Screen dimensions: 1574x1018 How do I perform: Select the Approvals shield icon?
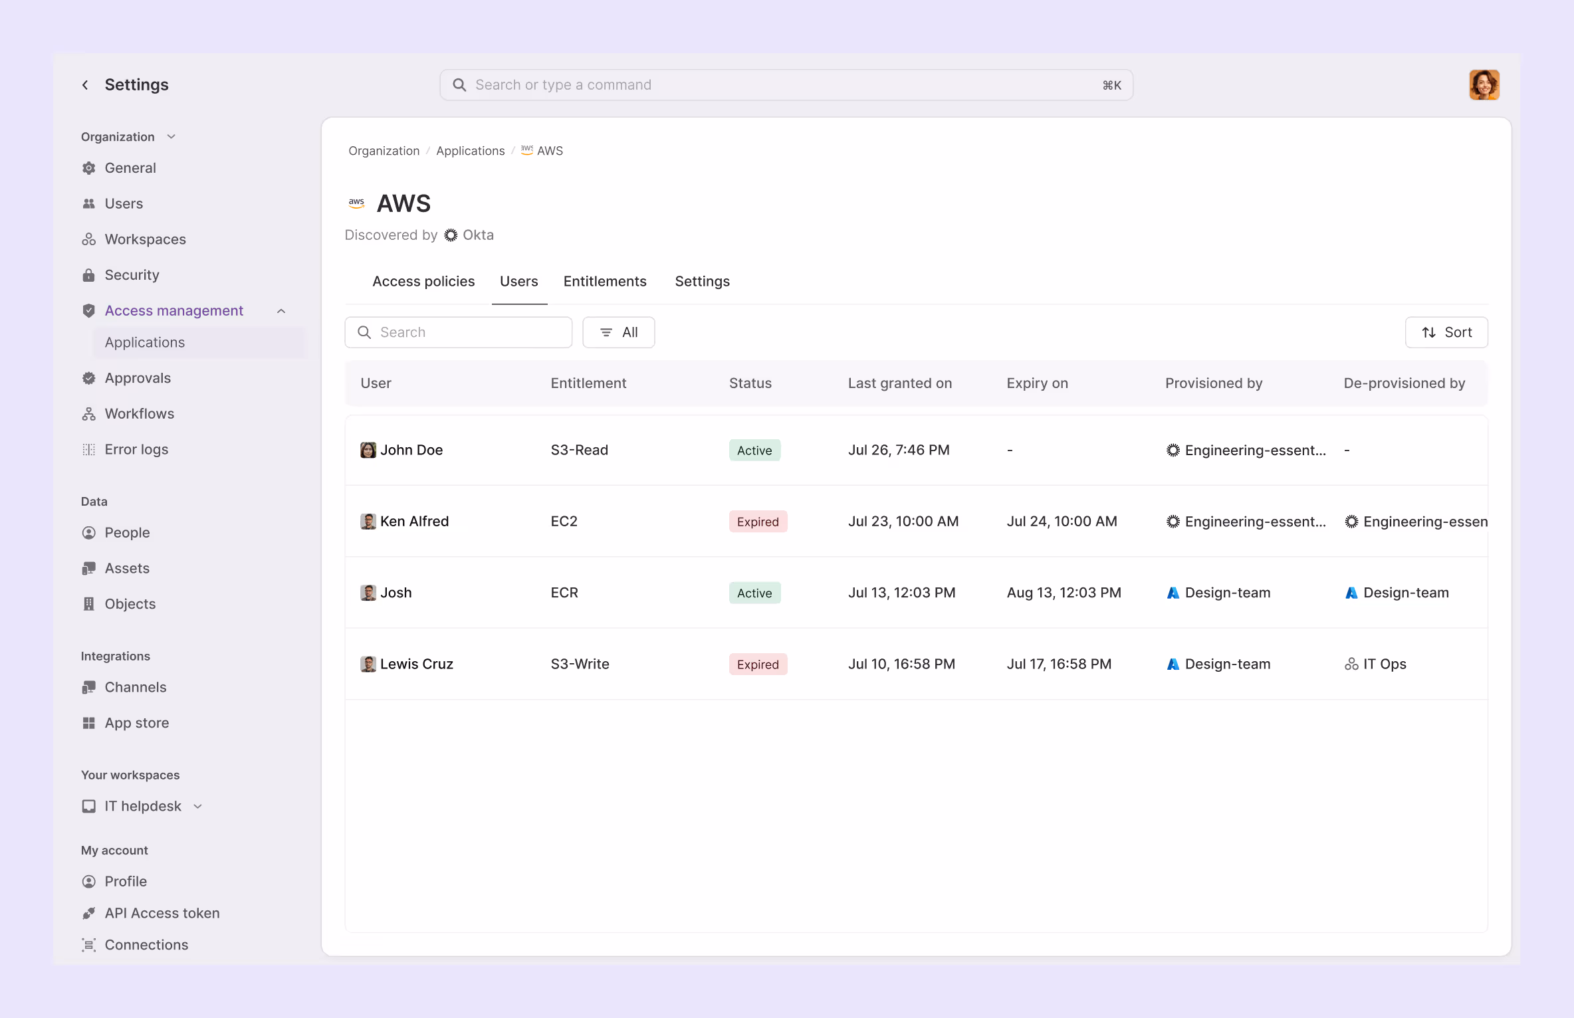click(x=89, y=377)
